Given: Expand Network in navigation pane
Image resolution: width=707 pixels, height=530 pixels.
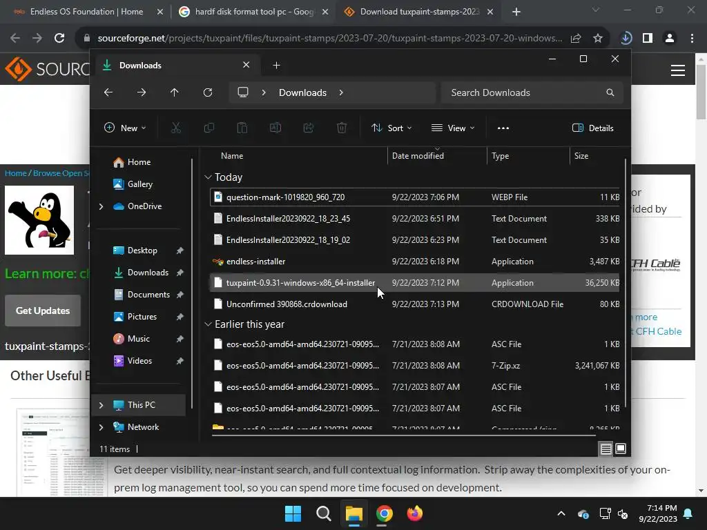Looking at the screenshot, I should (101, 427).
